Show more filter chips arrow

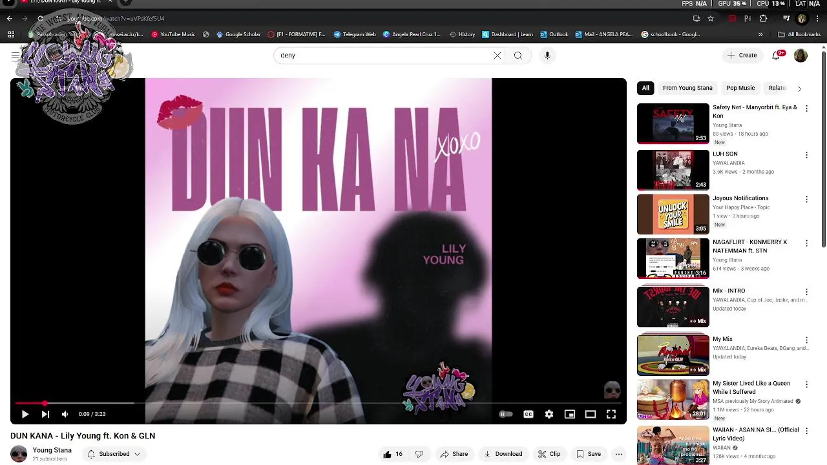(x=800, y=88)
